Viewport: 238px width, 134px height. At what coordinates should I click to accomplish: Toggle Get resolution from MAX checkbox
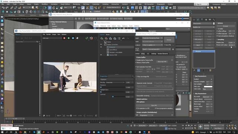[136, 67]
